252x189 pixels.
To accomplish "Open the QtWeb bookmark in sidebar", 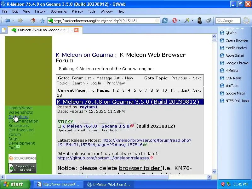I will point(228,33).
